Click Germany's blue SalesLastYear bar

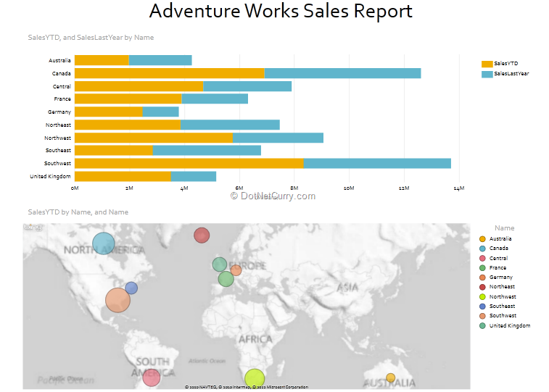click(161, 112)
